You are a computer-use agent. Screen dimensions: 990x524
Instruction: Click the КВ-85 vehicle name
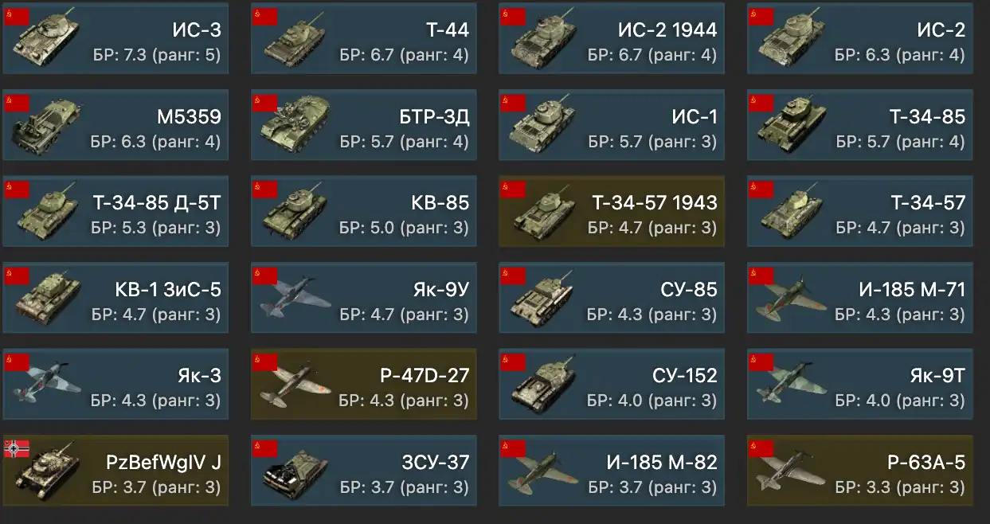[440, 202]
